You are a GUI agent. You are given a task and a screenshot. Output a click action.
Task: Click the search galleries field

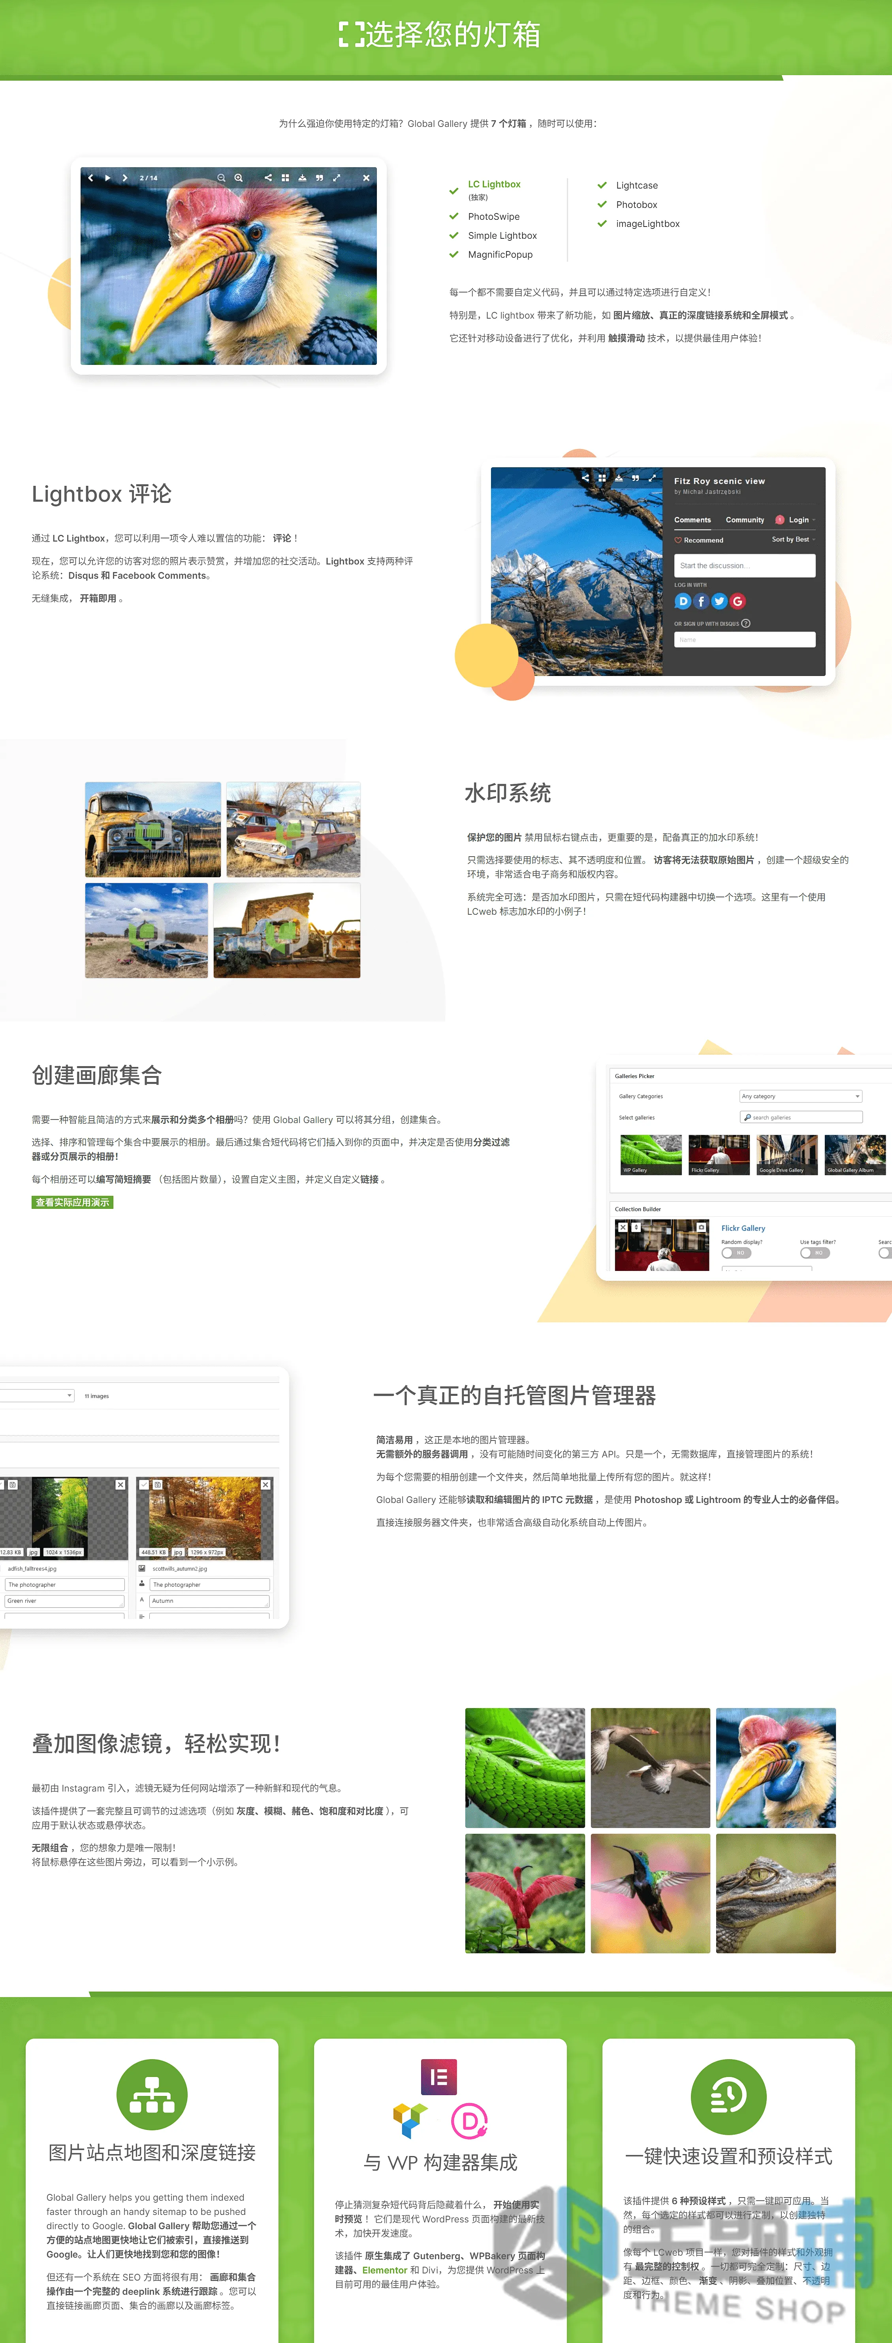[800, 1117]
